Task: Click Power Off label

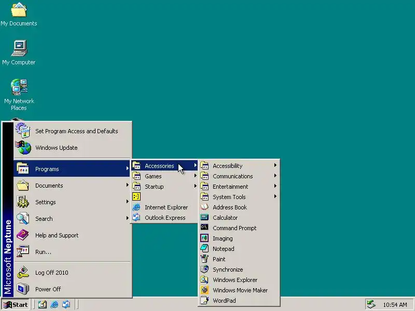Action: 48,289
